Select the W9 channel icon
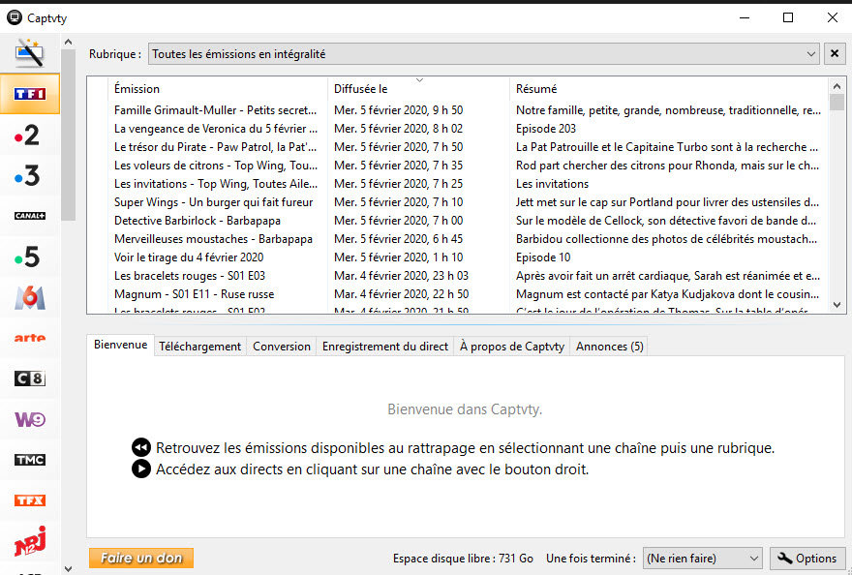The width and height of the screenshot is (852, 575). [30, 419]
